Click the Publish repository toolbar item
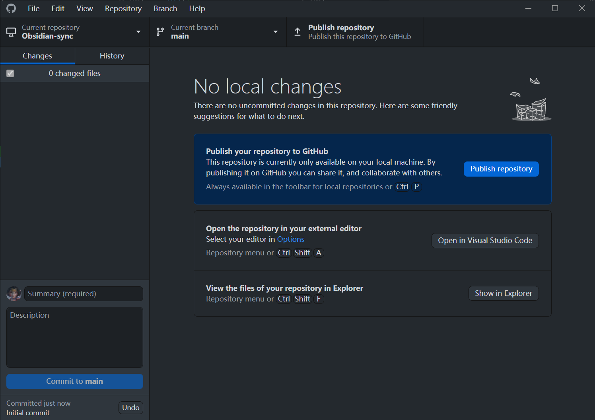Image resolution: width=595 pixels, height=420 pixels. click(355, 32)
